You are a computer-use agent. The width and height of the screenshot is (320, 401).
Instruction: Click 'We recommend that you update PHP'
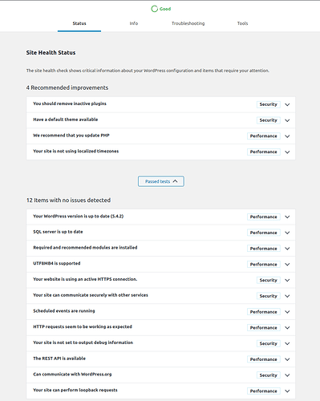pyautogui.click(x=71, y=136)
